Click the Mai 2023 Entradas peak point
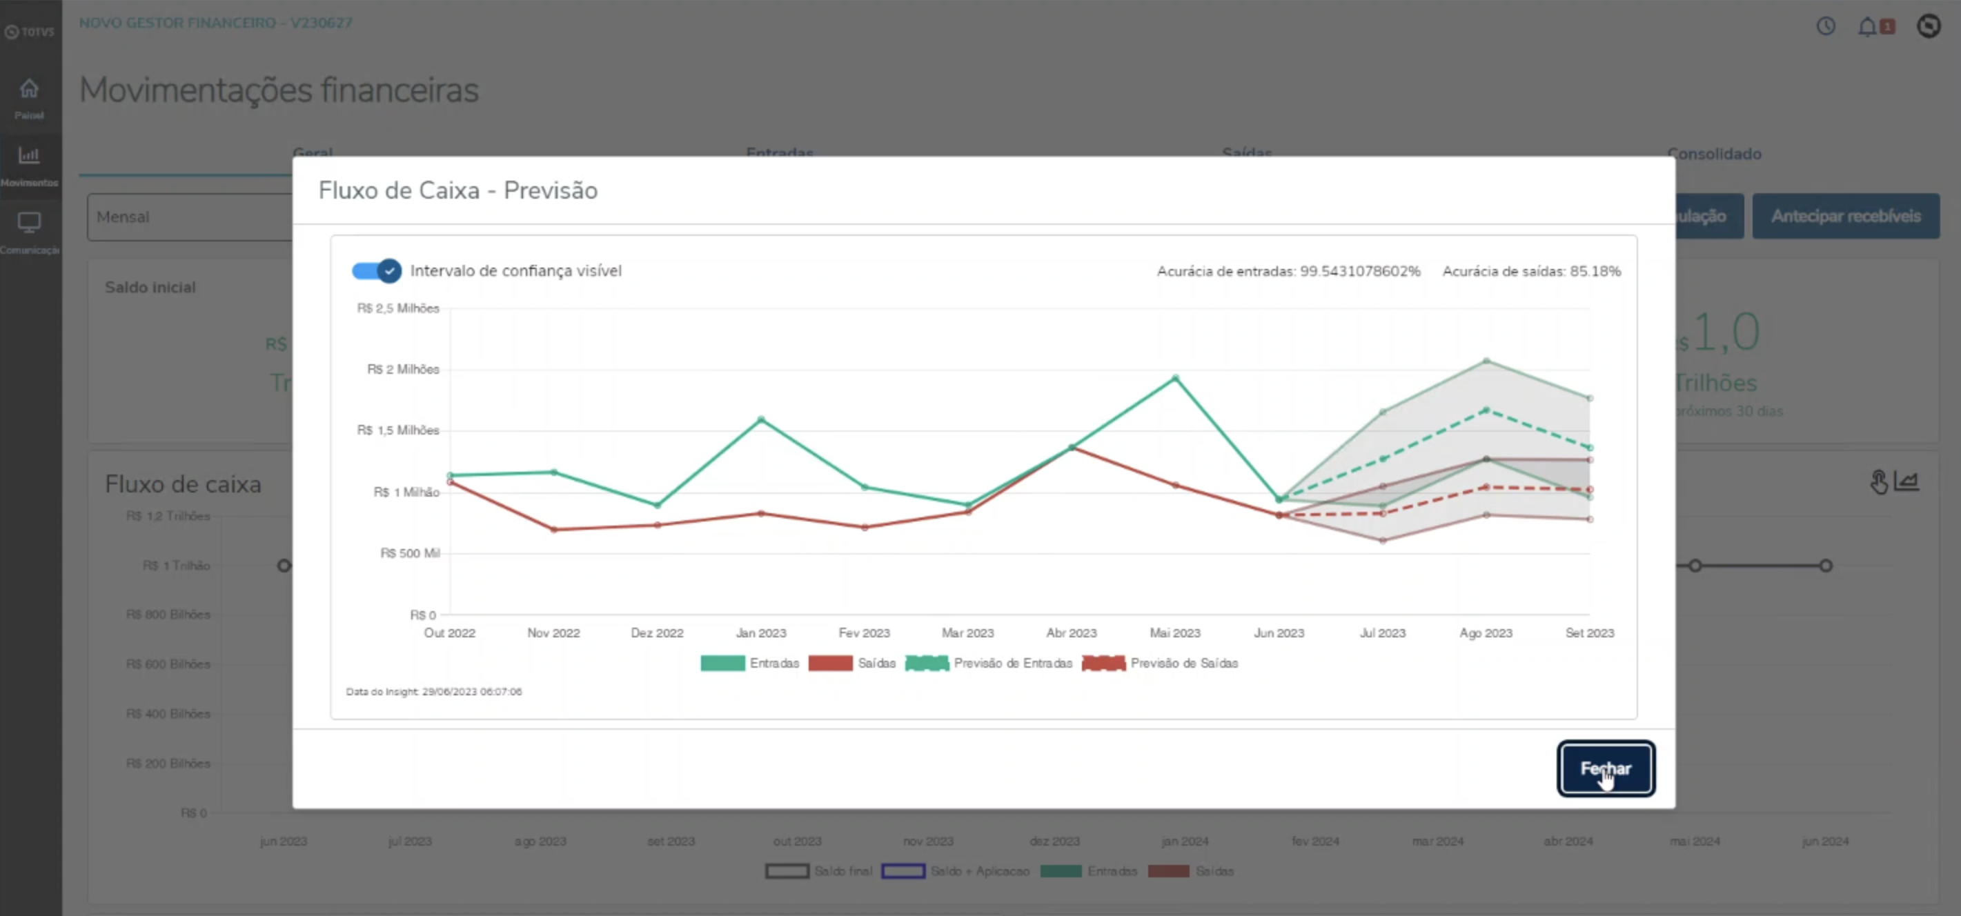Image resolution: width=1961 pixels, height=916 pixels. pyautogui.click(x=1175, y=377)
